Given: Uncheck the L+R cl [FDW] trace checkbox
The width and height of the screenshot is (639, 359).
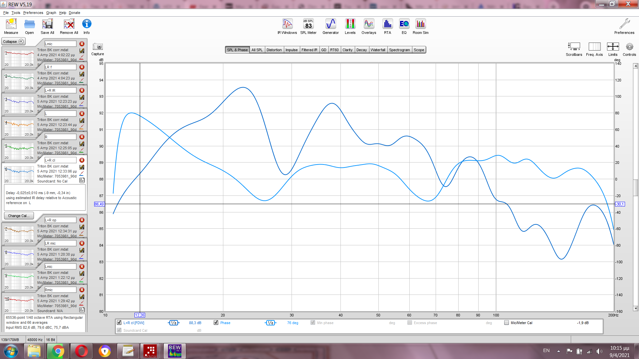Looking at the screenshot, I should [119, 322].
